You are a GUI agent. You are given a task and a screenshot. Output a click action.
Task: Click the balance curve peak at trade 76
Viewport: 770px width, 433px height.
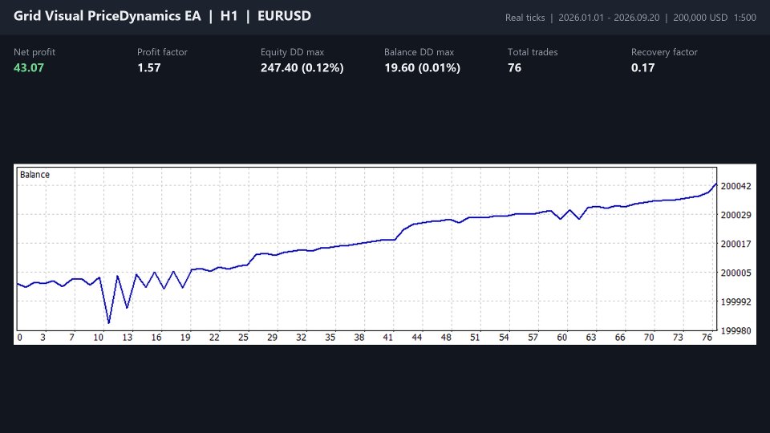point(715,184)
